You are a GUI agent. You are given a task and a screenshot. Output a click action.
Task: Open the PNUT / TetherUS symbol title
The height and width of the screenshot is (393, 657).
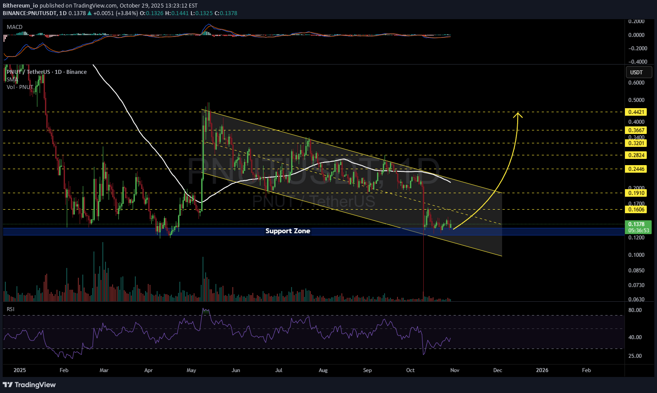point(47,72)
